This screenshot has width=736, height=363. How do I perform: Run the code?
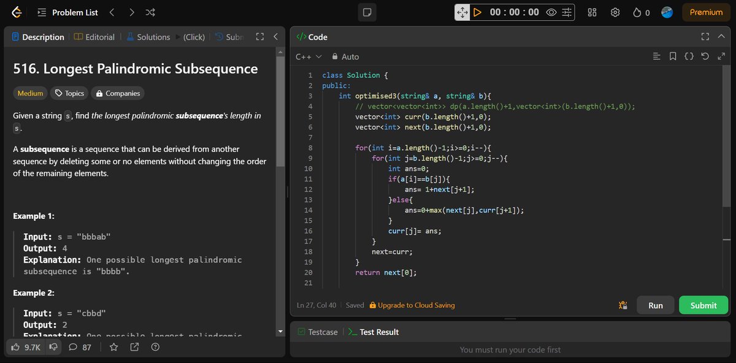[x=656, y=305]
